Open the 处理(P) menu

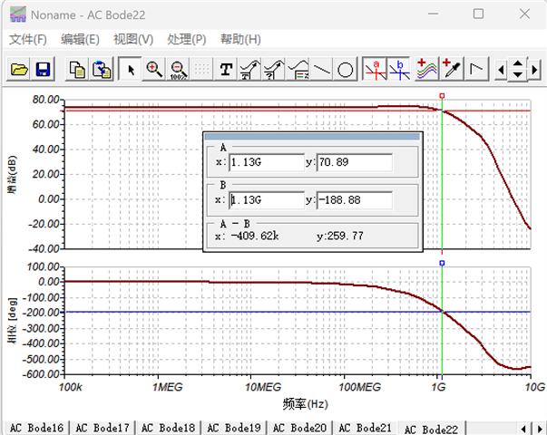(187, 39)
